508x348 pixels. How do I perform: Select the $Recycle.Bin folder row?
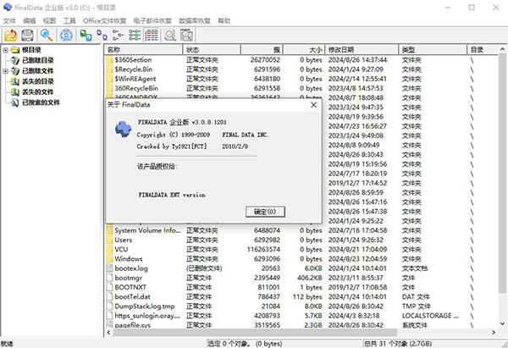pyautogui.click(x=301, y=69)
